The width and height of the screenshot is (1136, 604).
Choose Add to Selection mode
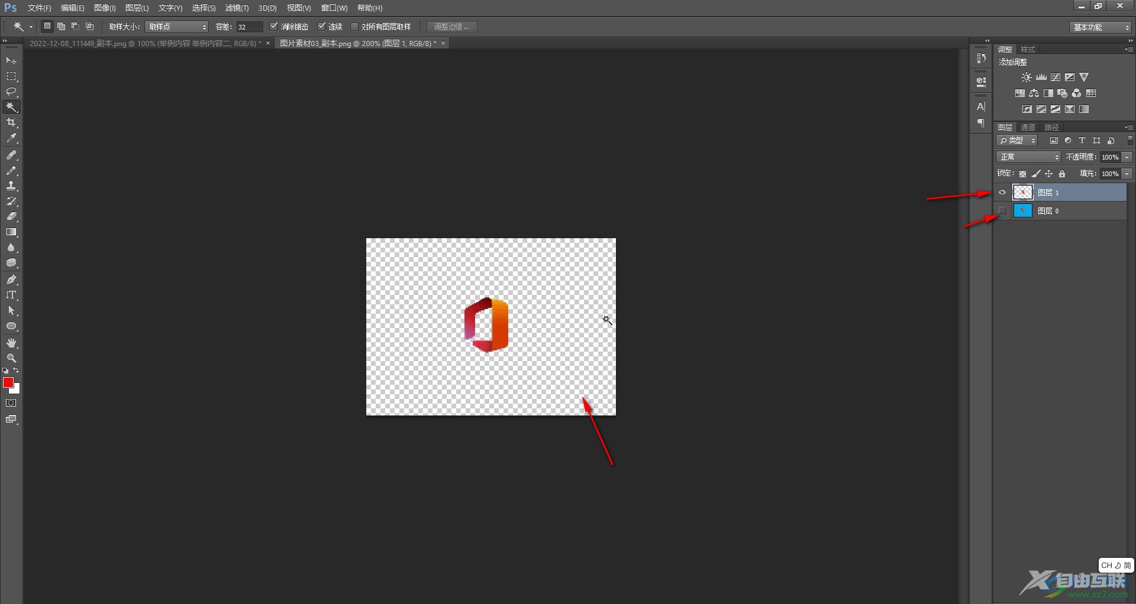[61, 27]
